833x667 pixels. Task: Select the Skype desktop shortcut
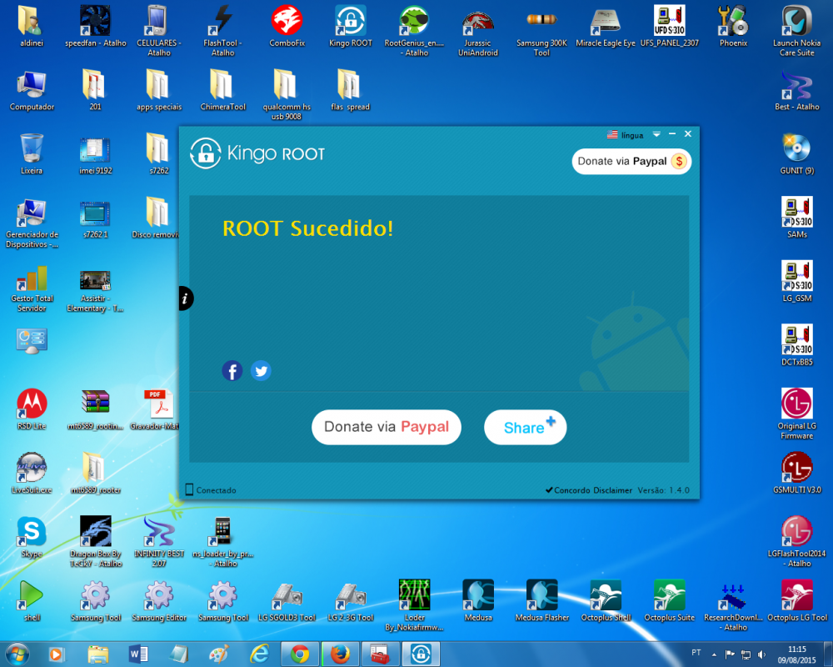click(x=32, y=537)
